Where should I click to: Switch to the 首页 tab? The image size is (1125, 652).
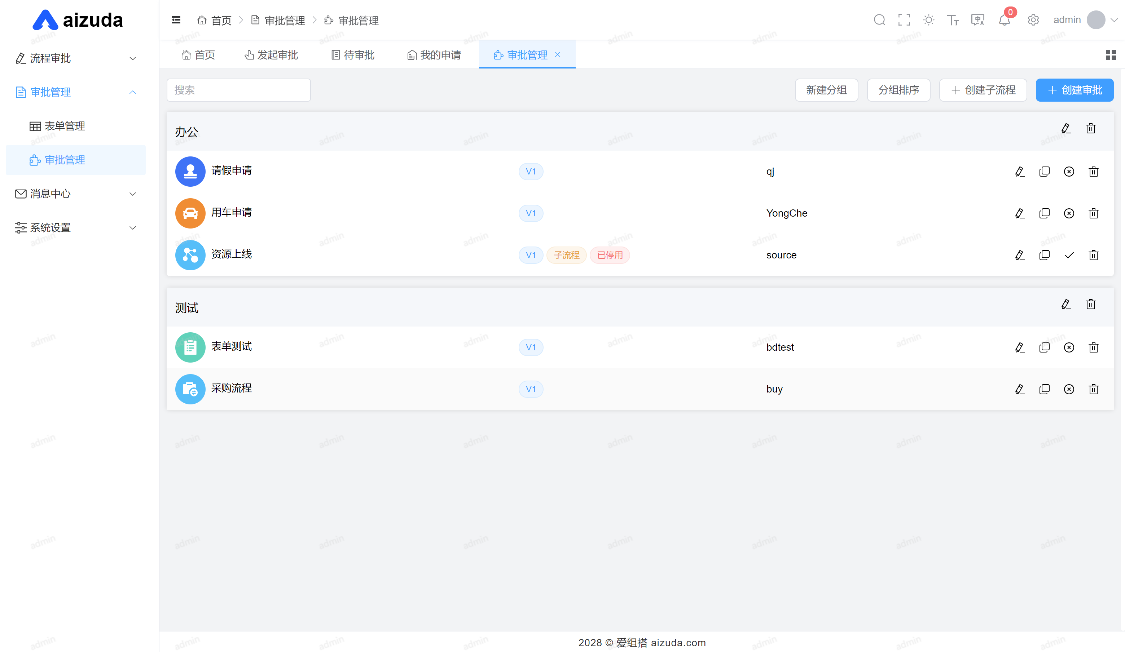coord(198,55)
